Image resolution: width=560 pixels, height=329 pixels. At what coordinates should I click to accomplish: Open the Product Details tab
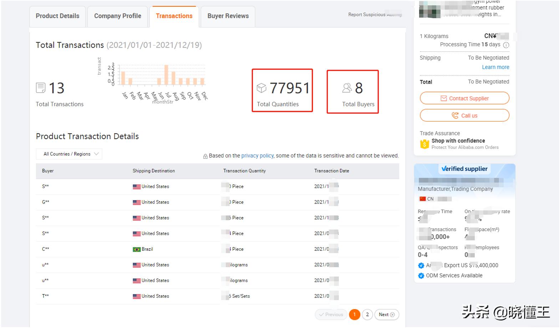57,16
